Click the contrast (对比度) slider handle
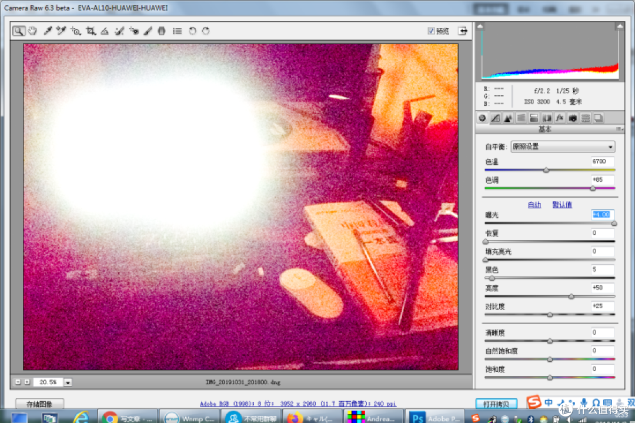The width and height of the screenshot is (635, 423). click(x=550, y=315)
